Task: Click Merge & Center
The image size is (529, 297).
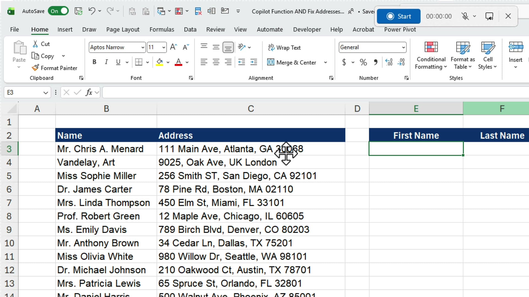Action: (x=292, y=62)
